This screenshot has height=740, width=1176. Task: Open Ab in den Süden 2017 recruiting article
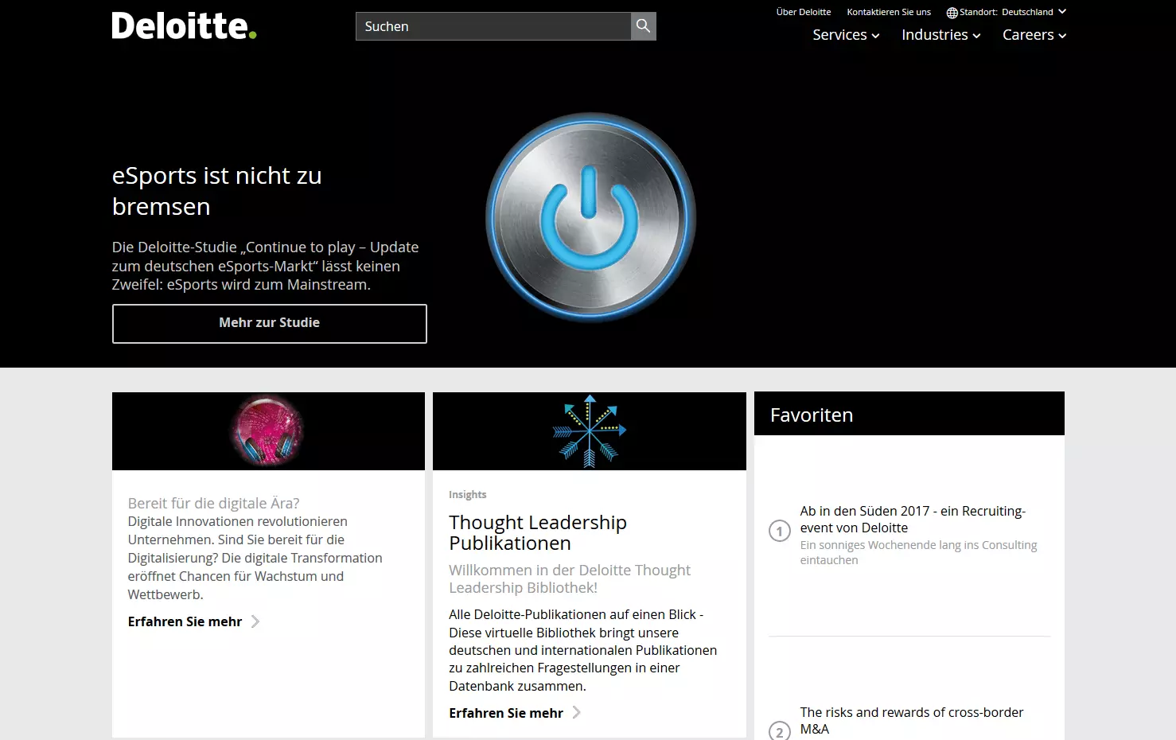tap(912, 519)
